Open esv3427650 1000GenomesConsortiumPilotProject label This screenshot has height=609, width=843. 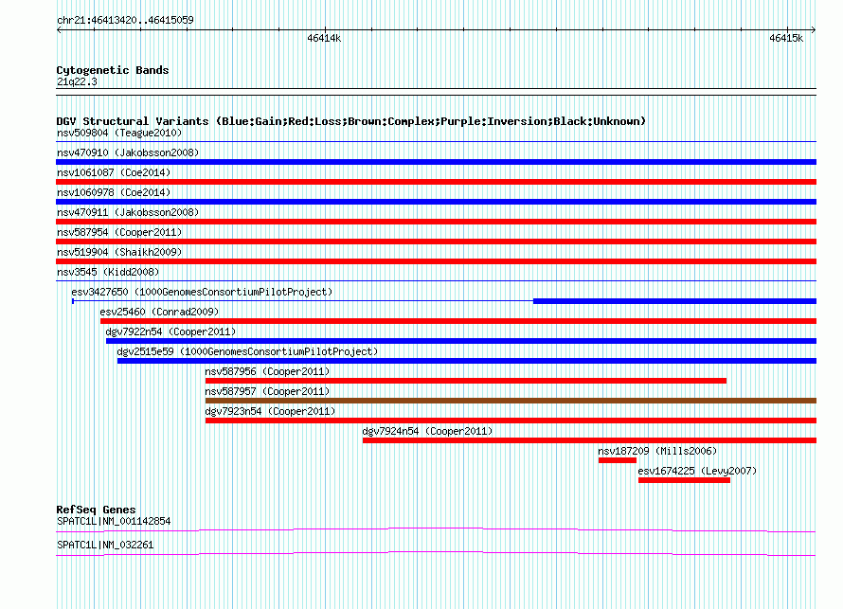[x=202, y=292]
